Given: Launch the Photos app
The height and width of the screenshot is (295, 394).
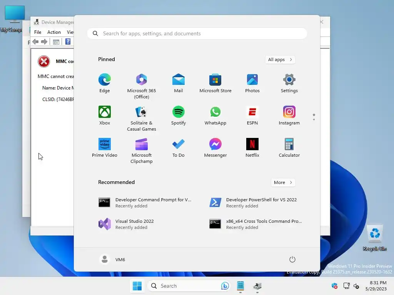Looking at the screenshot, I should pos(252,83).
